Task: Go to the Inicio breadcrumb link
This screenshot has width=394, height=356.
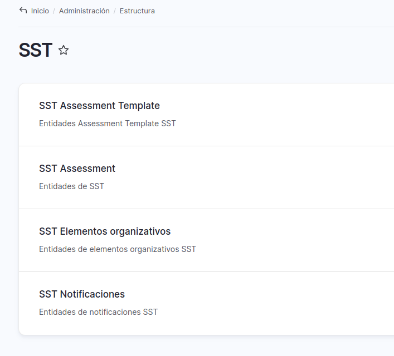Action: [x=40, y=11]
